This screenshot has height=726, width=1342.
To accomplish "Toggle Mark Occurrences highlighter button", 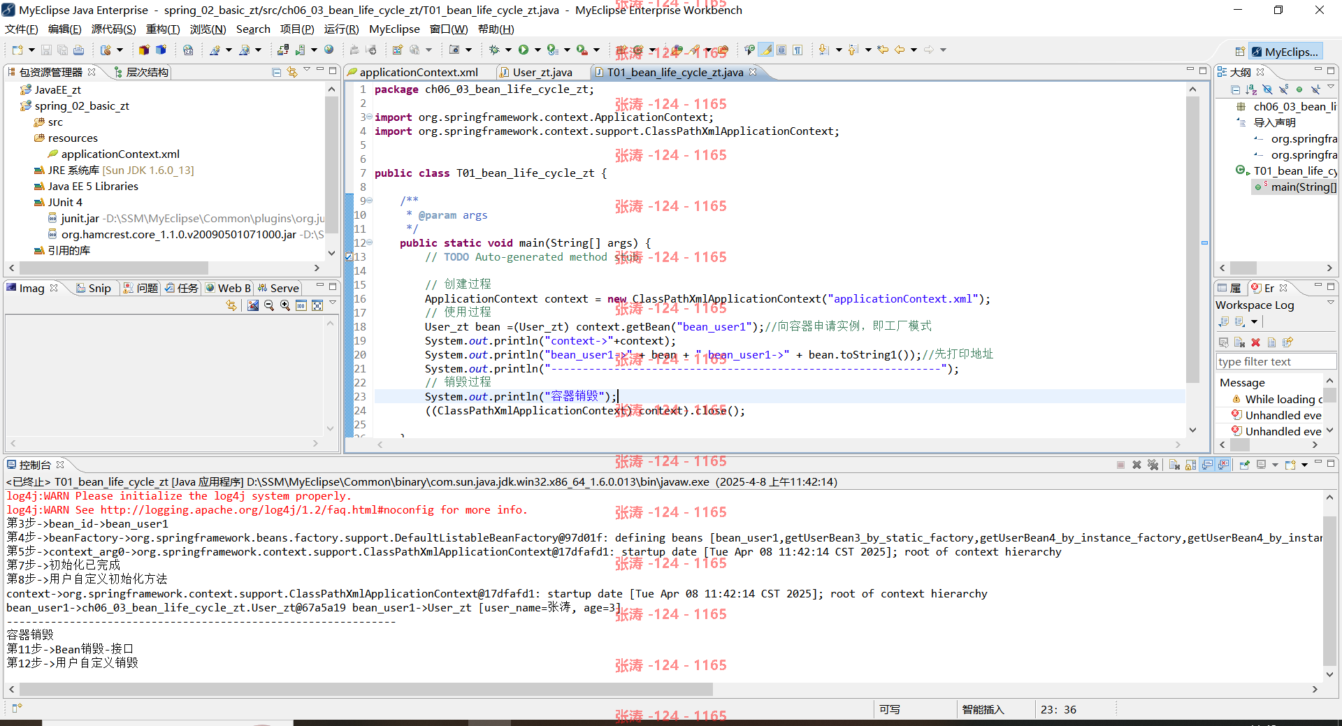I will pos(767,50).
